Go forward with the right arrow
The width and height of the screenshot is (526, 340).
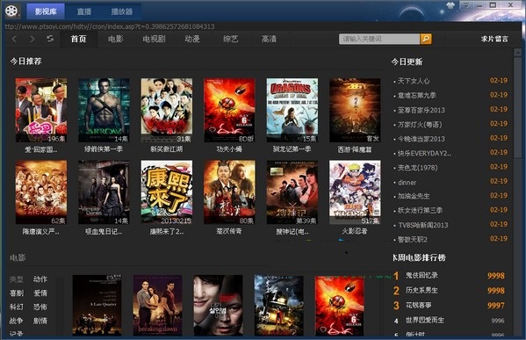tap(32, 39)
